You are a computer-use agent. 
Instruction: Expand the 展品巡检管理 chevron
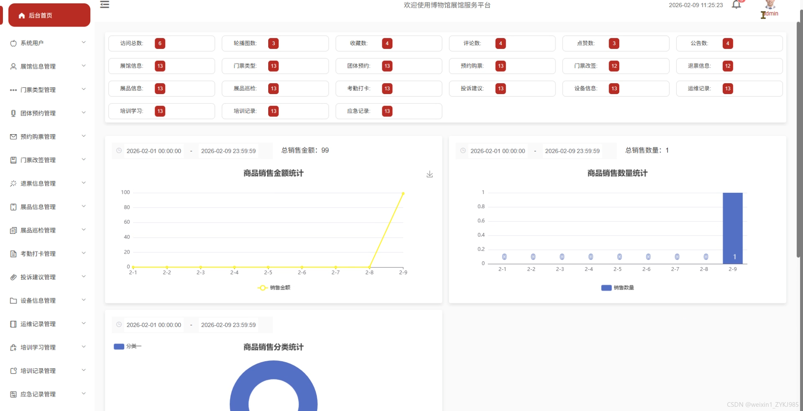coord(84,230)
